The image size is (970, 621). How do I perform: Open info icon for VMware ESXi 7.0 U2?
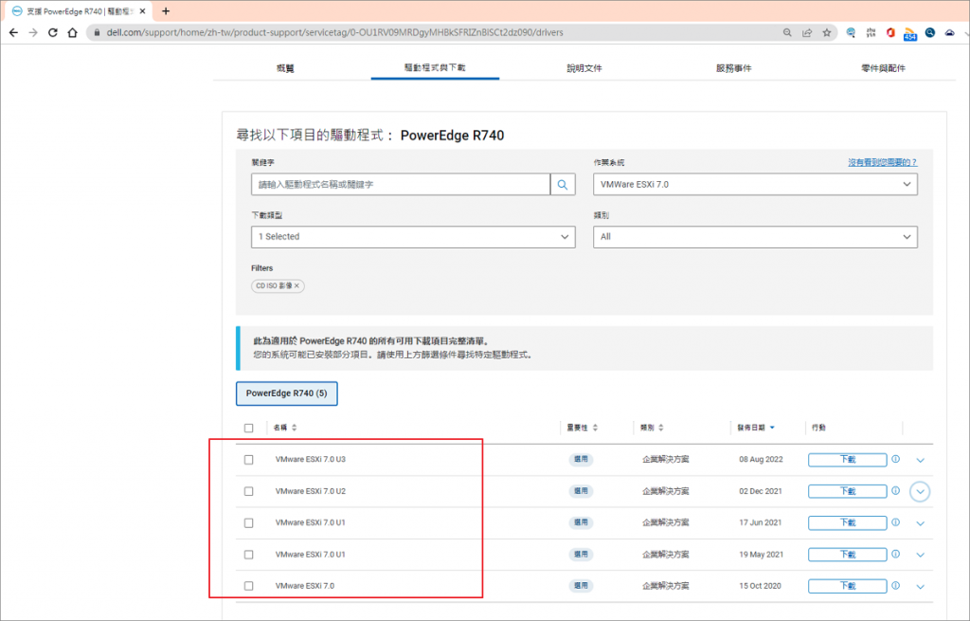click(x=895, y=491)
